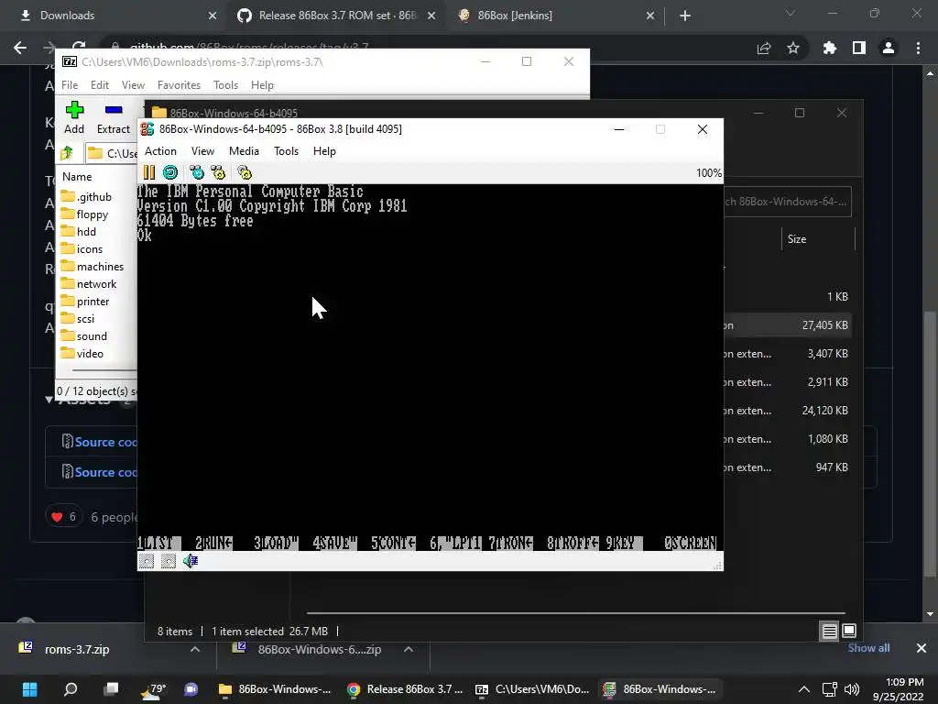
Task: Show hidden system tray icons chevron
Action: pyautogui.click(x=804, y=689)
